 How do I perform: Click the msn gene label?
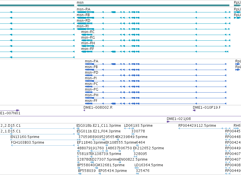[80, 3]
